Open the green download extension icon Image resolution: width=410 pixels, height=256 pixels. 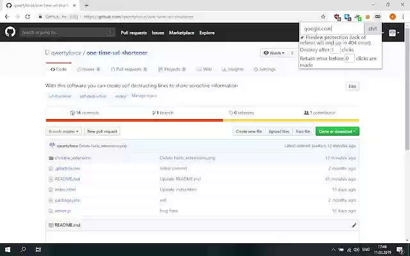point(358,17)
